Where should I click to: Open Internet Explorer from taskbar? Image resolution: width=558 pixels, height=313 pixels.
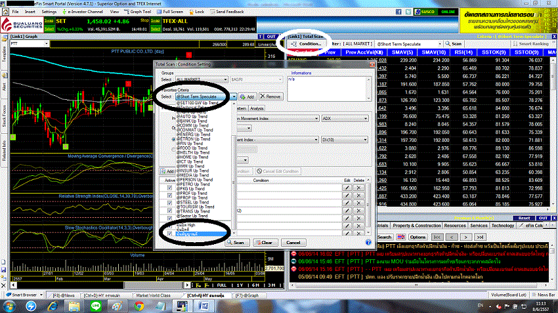(x=53, y=306)
